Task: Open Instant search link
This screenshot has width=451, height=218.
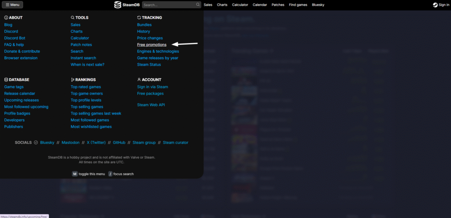Action: 83,58
